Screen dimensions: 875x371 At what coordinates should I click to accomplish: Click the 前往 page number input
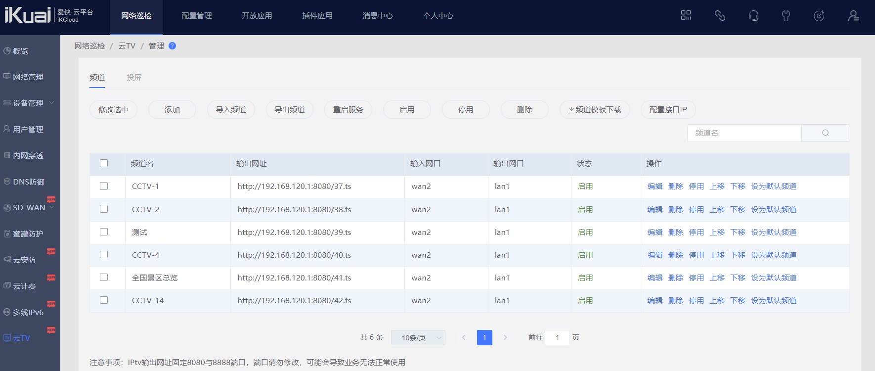tap(557, 337)
